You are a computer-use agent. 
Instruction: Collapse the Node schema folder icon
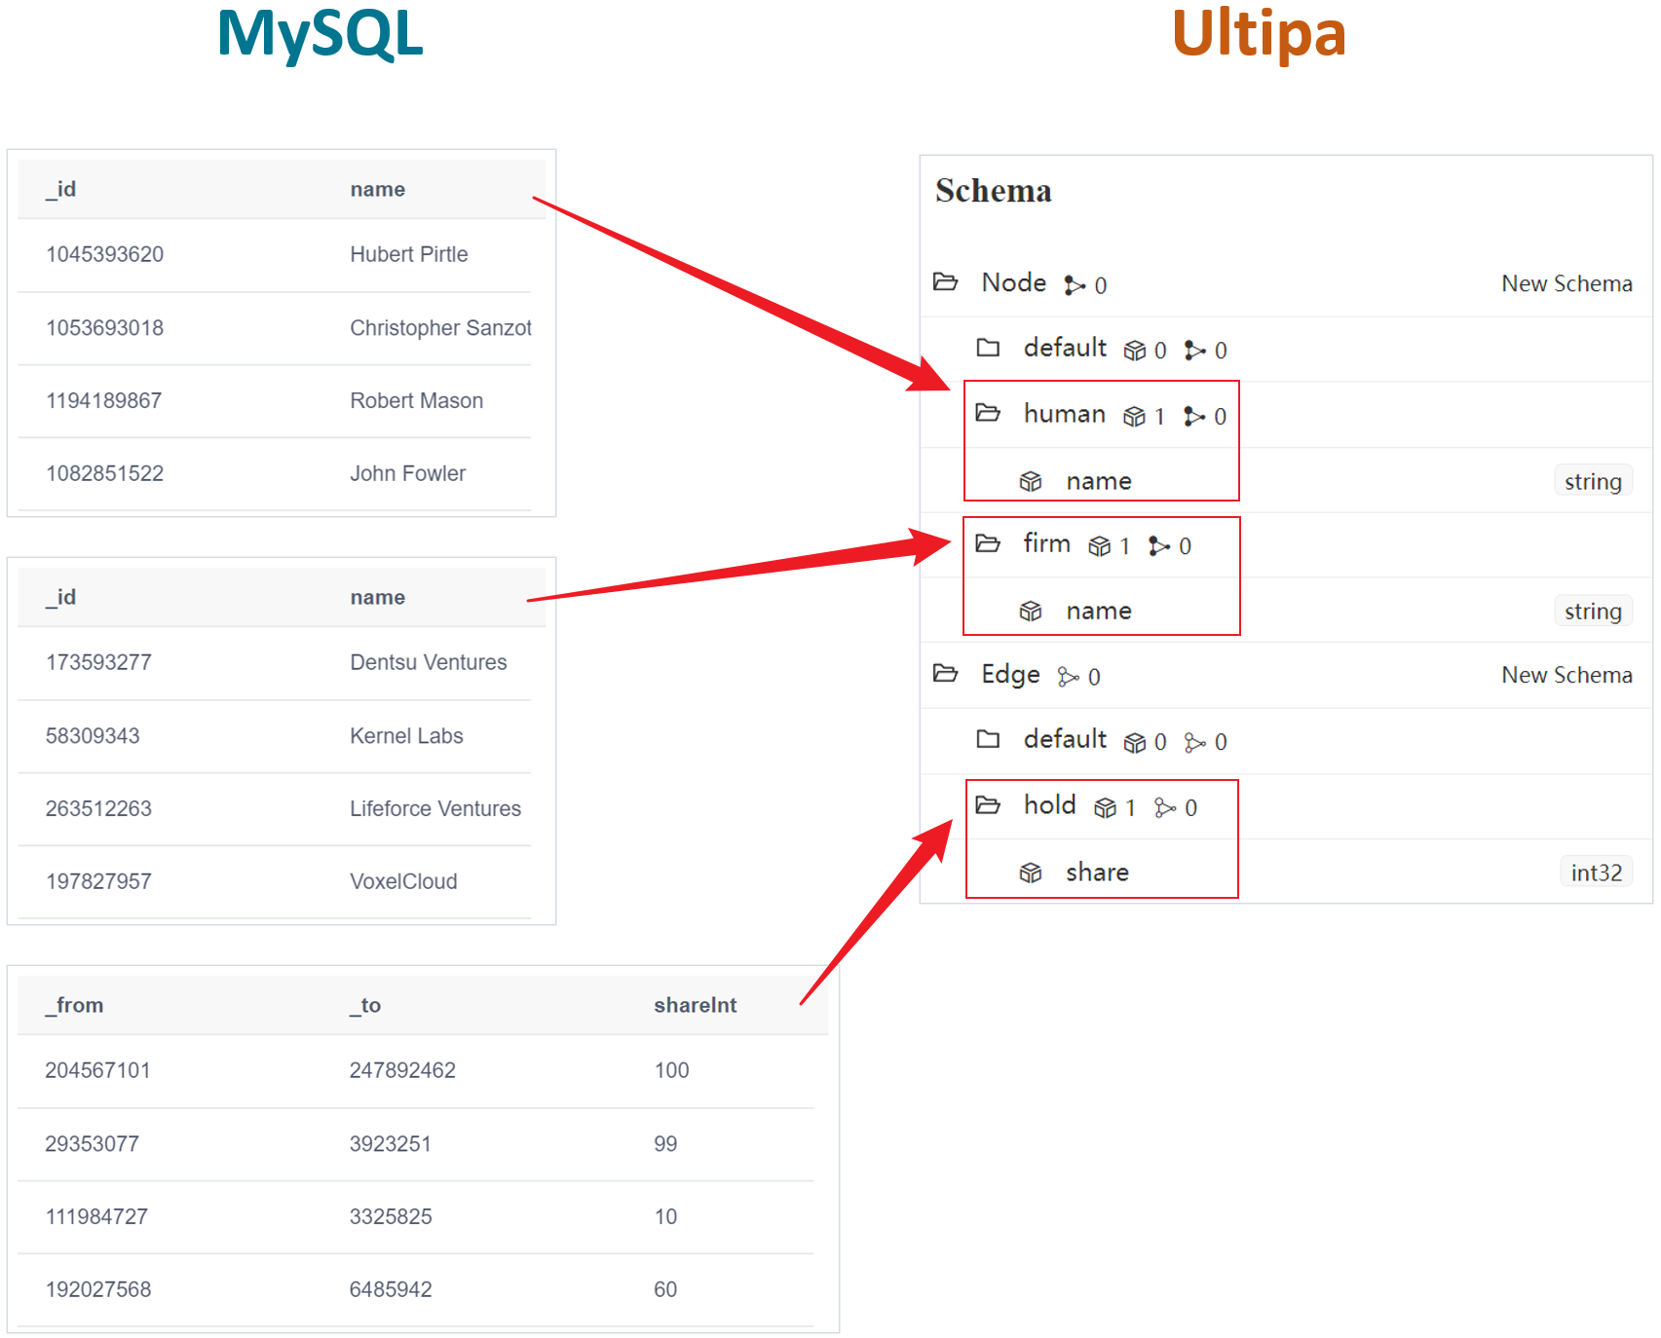(945, 282)
